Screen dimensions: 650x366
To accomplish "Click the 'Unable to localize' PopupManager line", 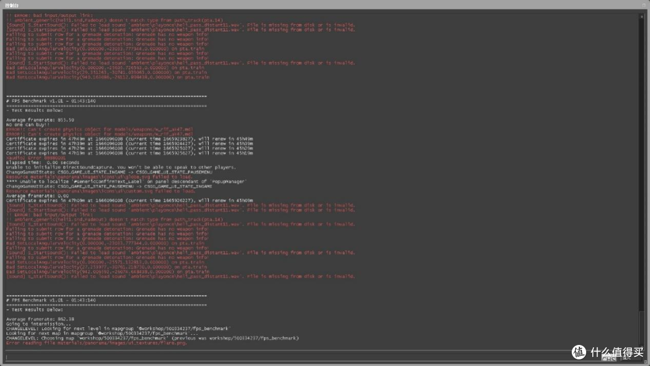I will tap(126, 182).
